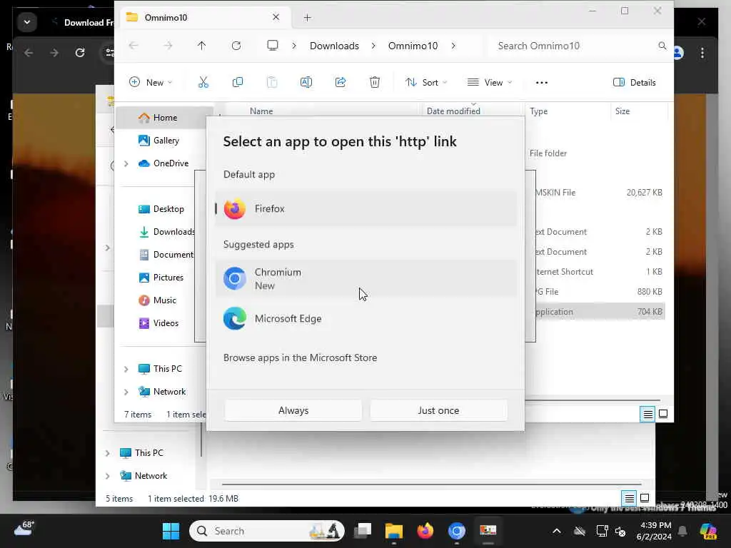
Task: Open Music in the navigation pane
Action: coord(158,300)
